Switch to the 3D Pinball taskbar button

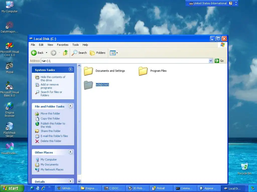137,188
